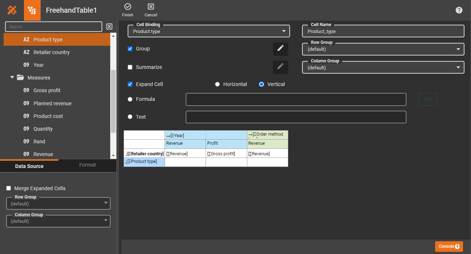Click the Cancel X icon
Screen dimensions: 471x254
point(151,7)
